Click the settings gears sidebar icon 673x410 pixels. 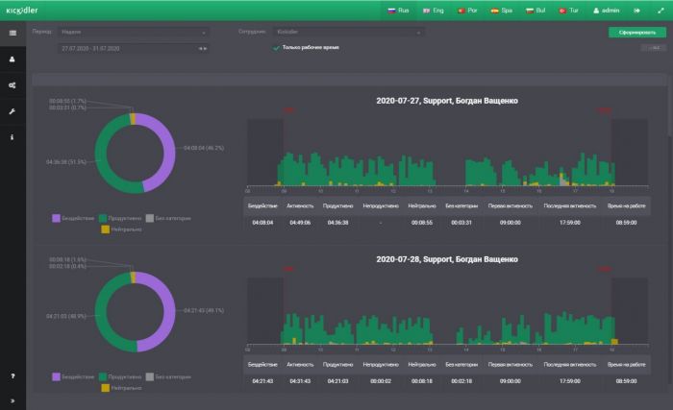point(12,85)
